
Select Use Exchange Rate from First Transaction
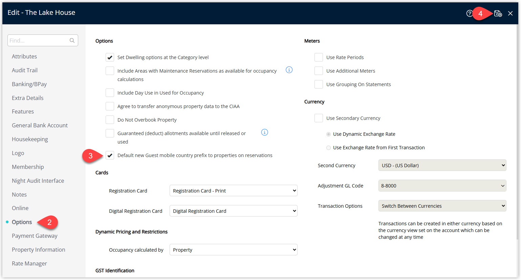pos(328,148)
